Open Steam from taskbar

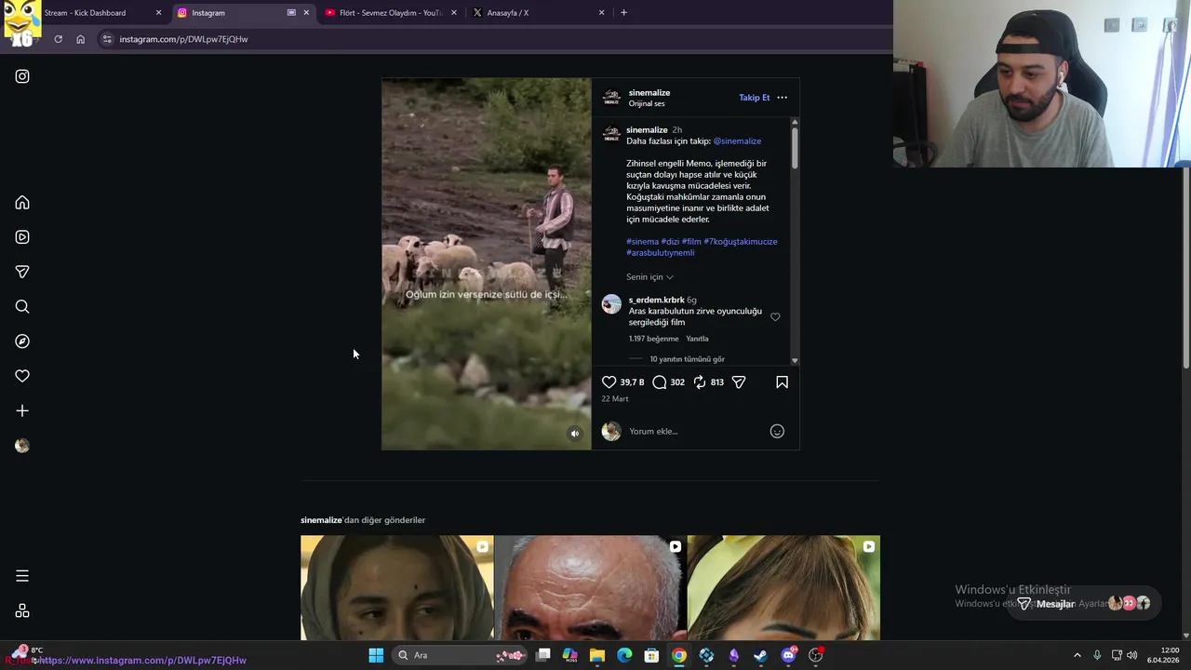[x=761, y=655]
